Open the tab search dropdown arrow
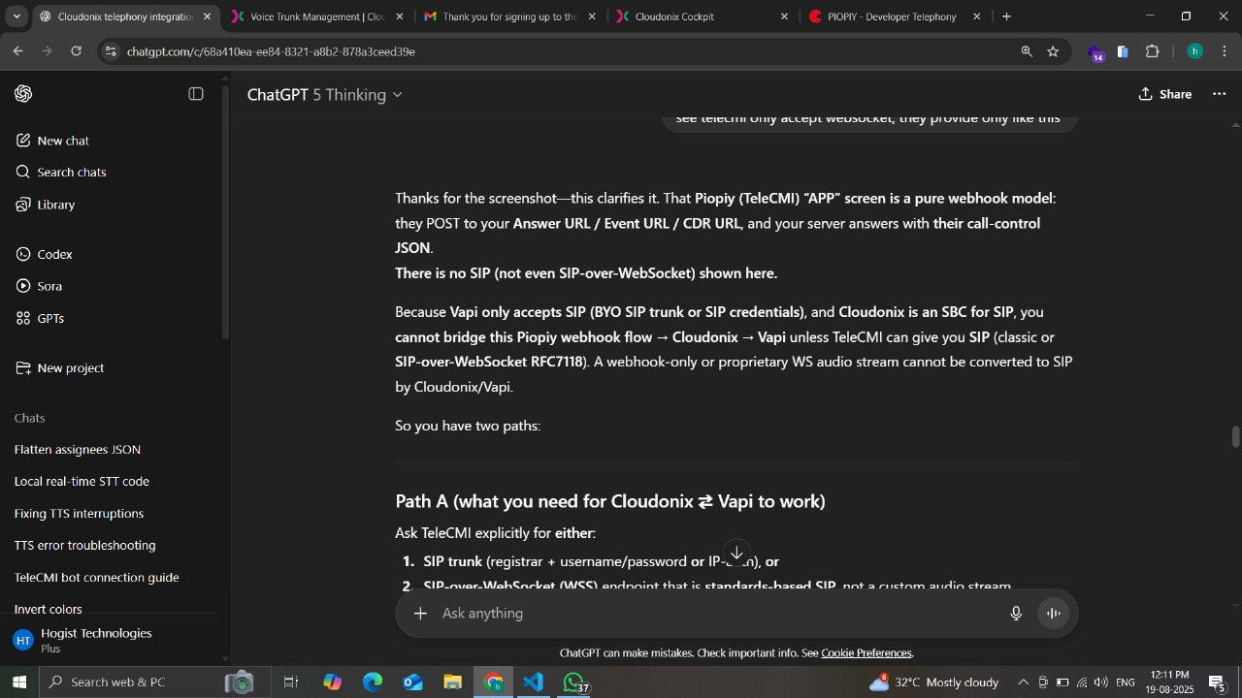Image resolution: width=1242 pixels, height=698 pixels. tap(16, 16)
